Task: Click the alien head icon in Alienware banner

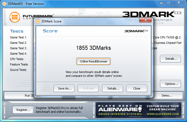Action: tap(140, 110)
